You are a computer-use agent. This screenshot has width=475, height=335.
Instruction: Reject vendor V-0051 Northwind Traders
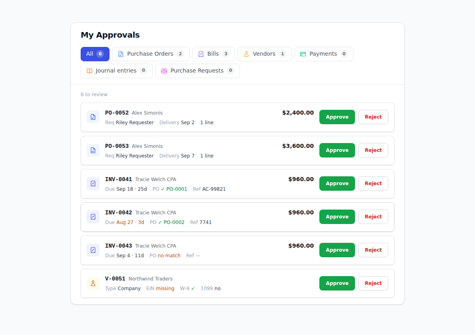coord(373,284)
